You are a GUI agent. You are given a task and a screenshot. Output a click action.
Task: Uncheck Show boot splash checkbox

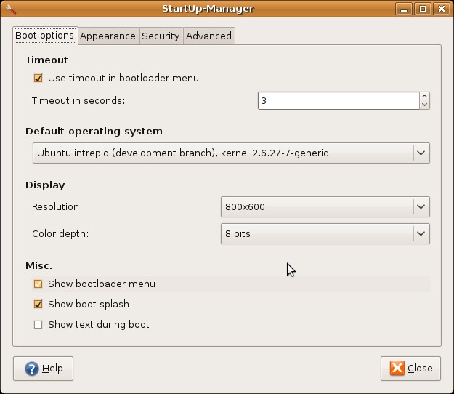tap(38, 304)
